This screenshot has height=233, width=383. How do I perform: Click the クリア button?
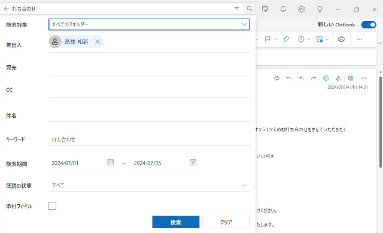pos(226,222)
